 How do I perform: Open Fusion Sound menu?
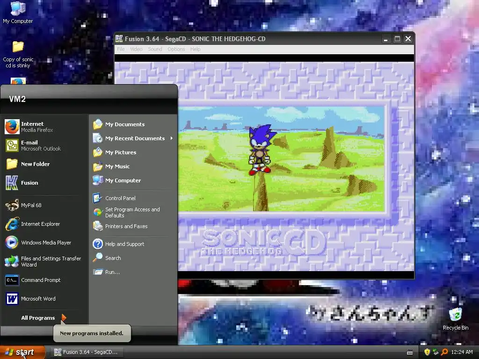[x=155, y=49]
